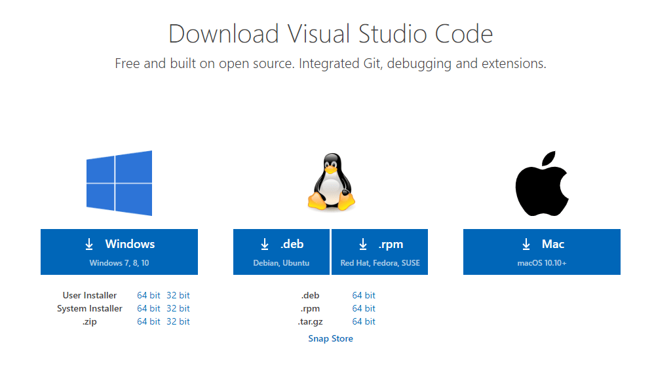This screenshot has height=373, width=654.
Task: Click the Download Visual Studio Code heading
Action: 330,33
